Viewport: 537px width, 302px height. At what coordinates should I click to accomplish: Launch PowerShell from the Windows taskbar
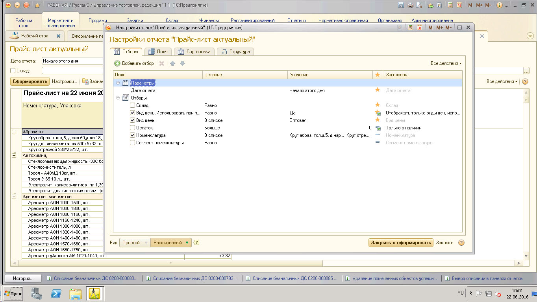tap(56, 293)
